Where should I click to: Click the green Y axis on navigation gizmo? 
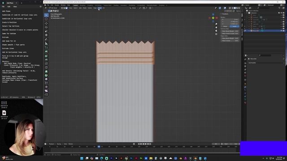[x=213, y=18]
